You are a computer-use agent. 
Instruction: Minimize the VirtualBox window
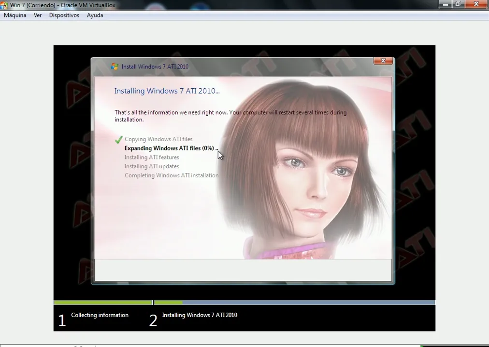(446, 4)
